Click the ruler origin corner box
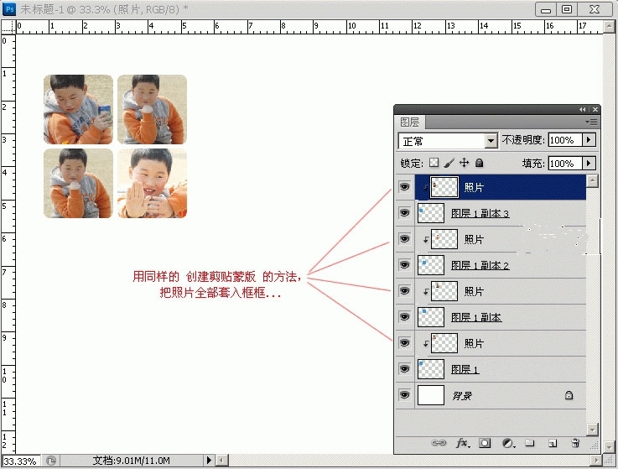618x469 pixels. (x=8, y=26)
